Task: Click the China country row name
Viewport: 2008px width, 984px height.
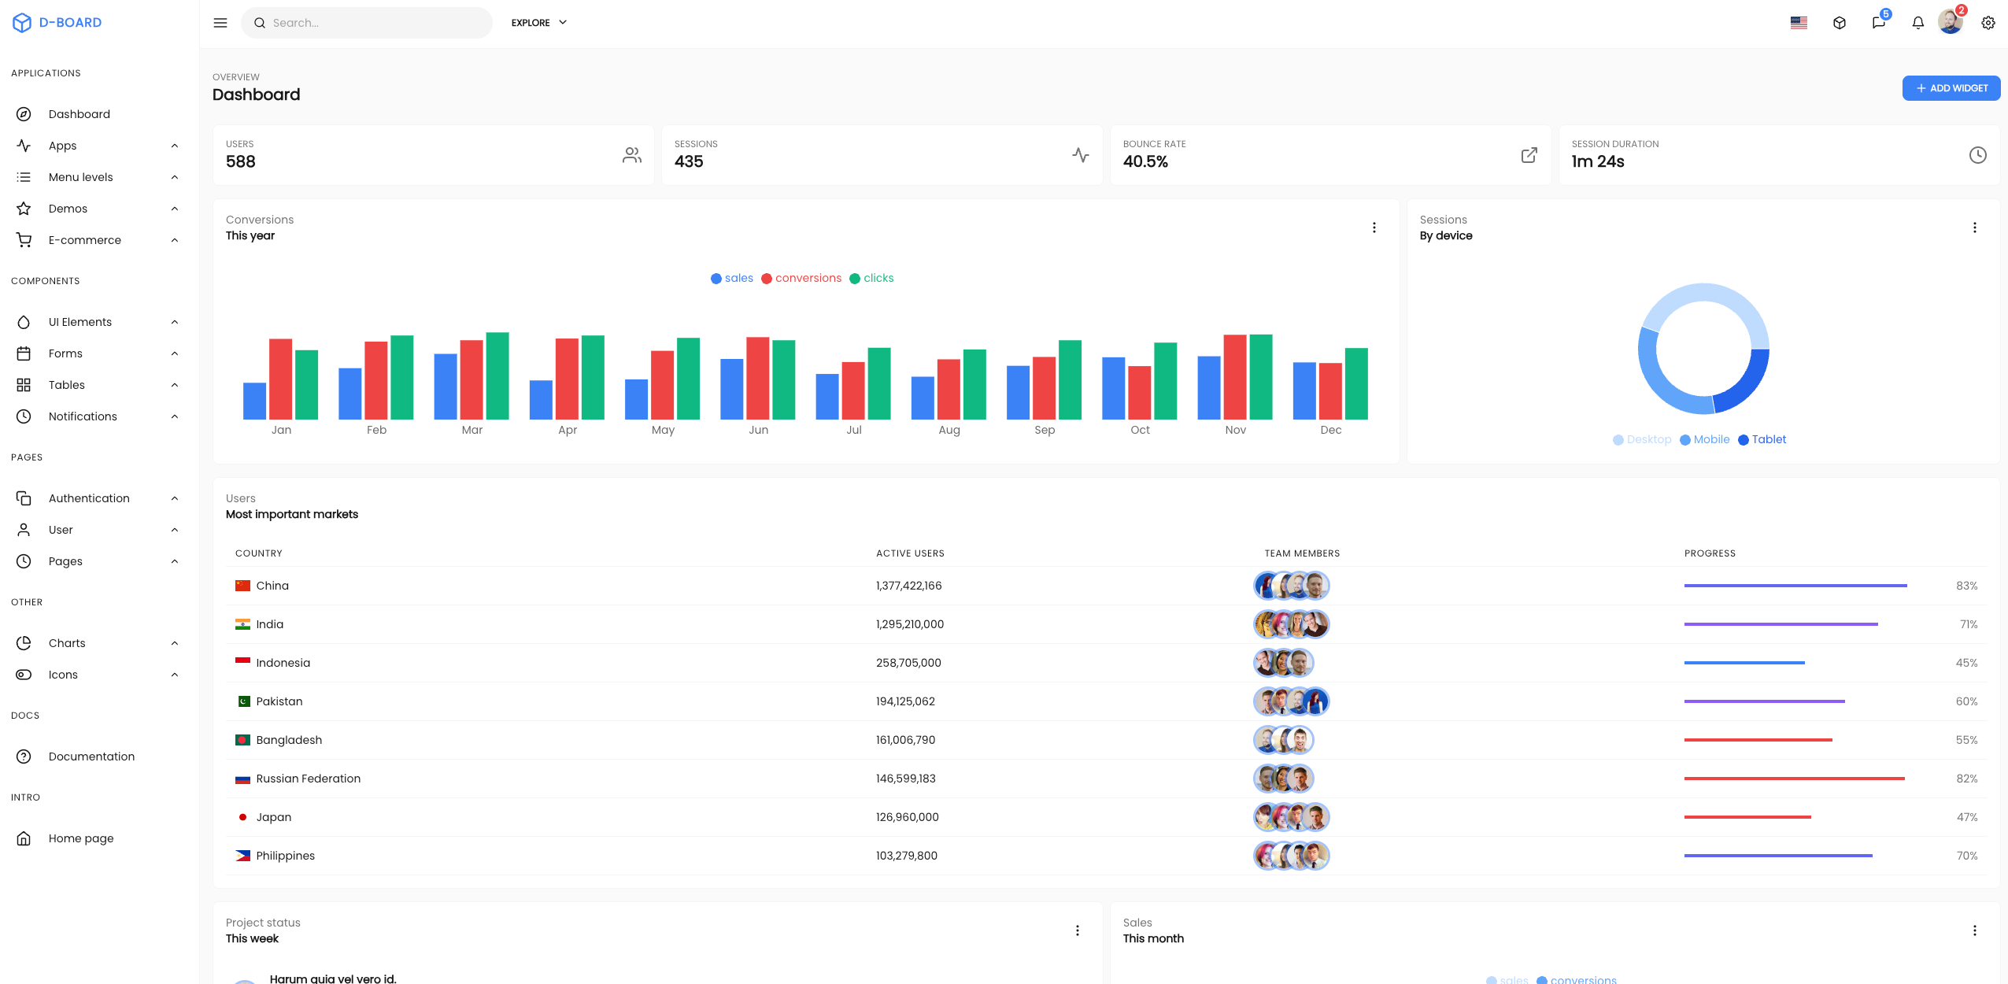Action: (272, 586)
